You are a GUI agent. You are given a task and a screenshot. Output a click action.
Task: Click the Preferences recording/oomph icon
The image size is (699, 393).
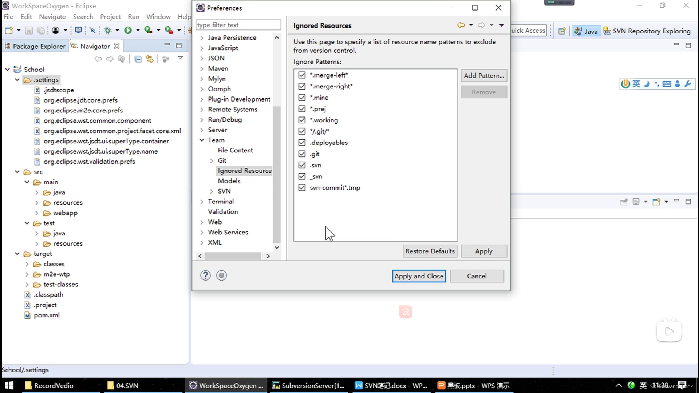221,275
